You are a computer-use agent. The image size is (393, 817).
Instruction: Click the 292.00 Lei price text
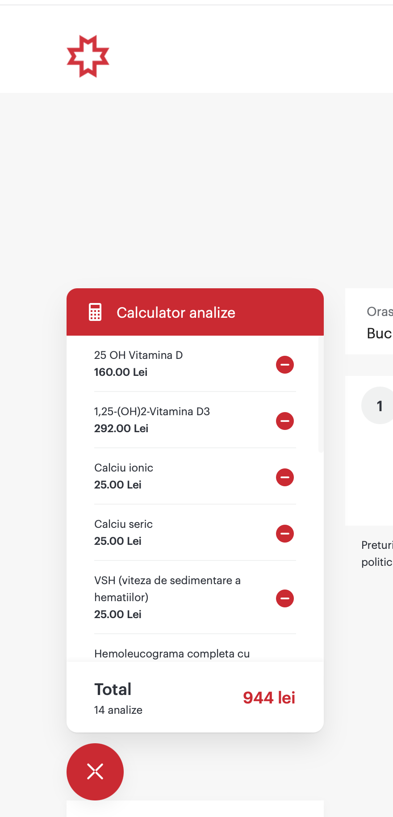(121, 429)
